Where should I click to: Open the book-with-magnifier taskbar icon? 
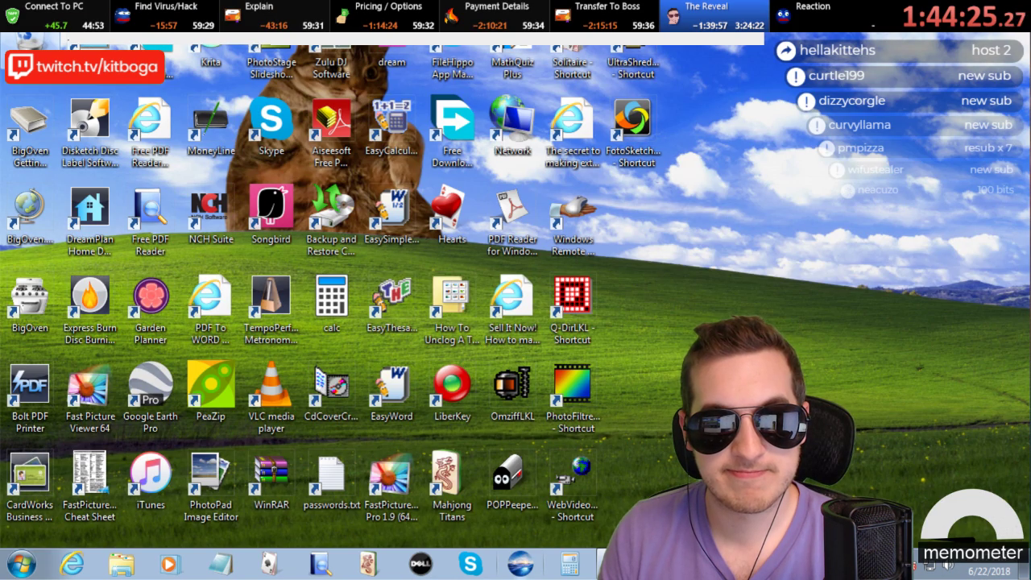320,564
